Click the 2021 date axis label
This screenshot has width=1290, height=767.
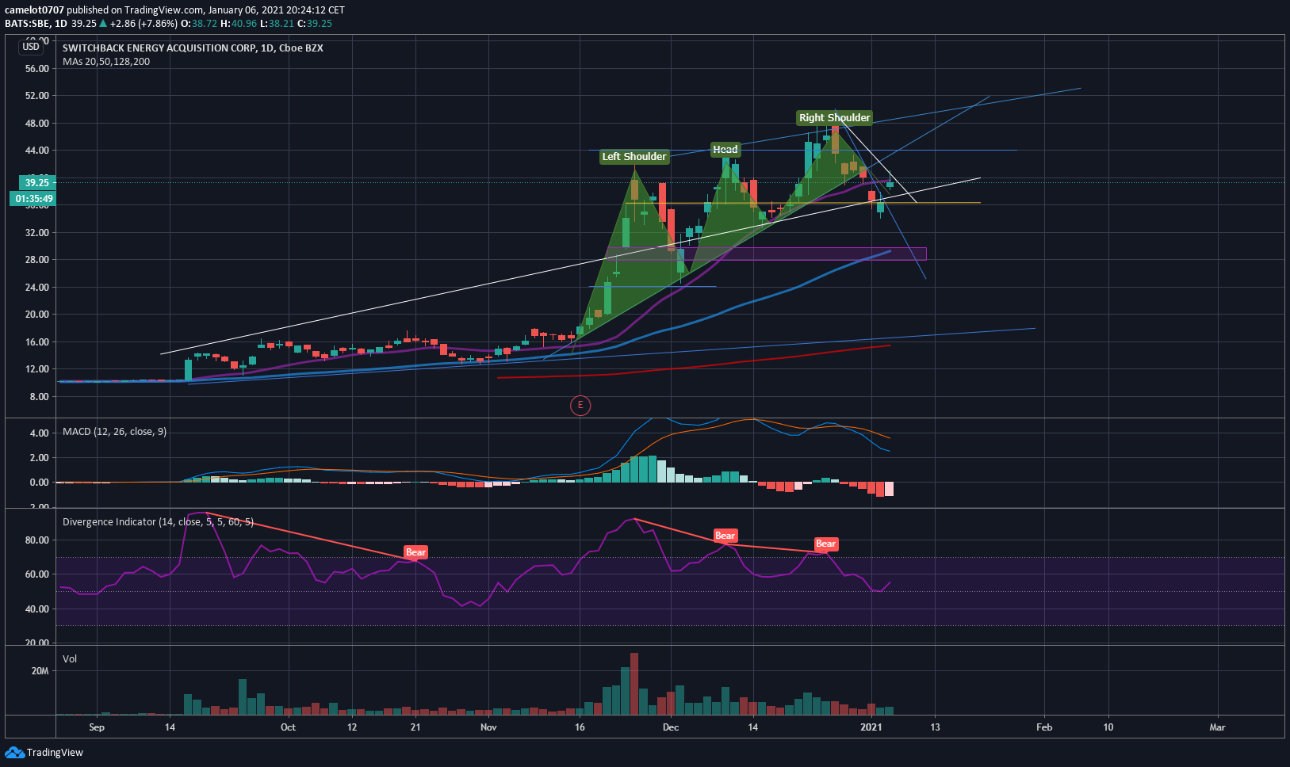click(x=871, y=727)
